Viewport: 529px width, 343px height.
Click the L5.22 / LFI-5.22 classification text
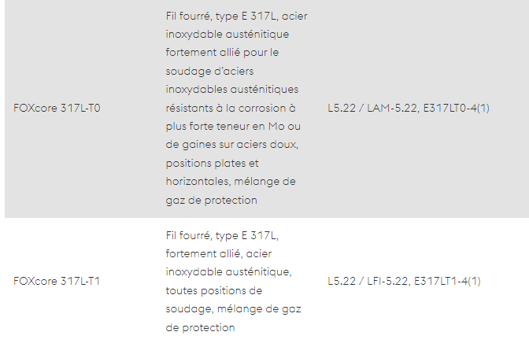(368, 281)
